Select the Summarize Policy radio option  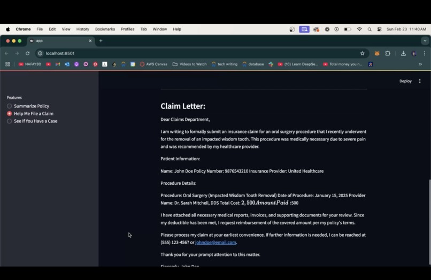28,106
